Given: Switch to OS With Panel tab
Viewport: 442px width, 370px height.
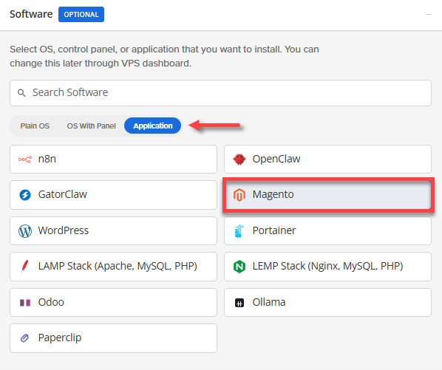Looking at the screenshot, I should pyautogui.click(x=91, y=126).
